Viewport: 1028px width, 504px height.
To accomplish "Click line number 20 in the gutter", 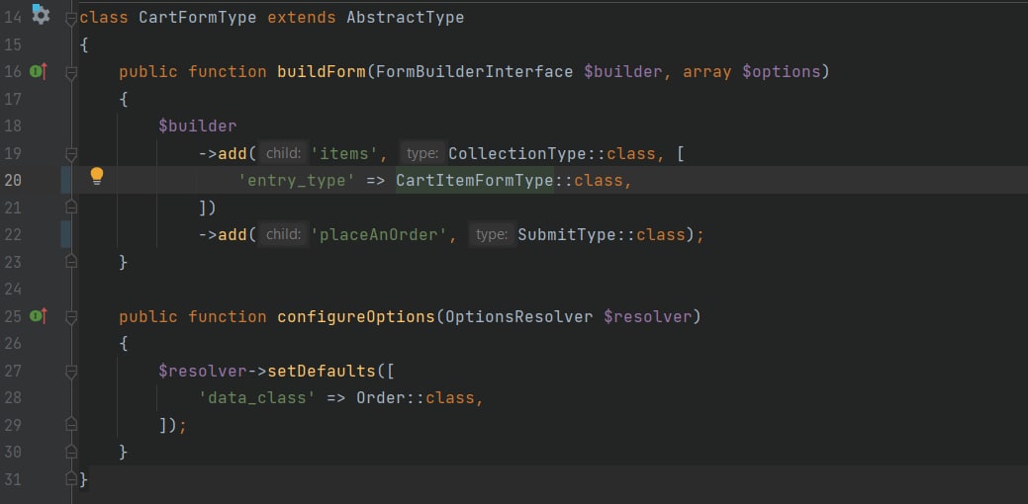I will tap(13, 180).
